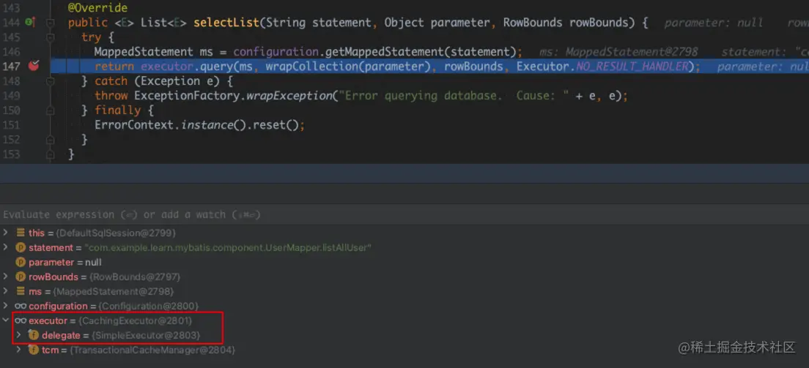The width and height of the screenshot is (809, 368).
Task: Click the watch glasses icon beside executor
Action: (x=21, y=320)
